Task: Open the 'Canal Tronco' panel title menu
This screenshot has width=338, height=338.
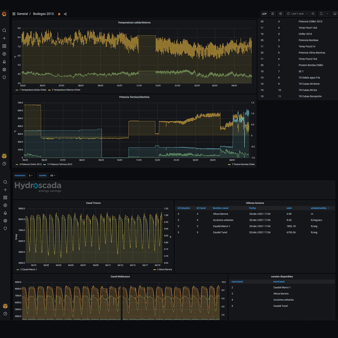Action: pos(93,203)
